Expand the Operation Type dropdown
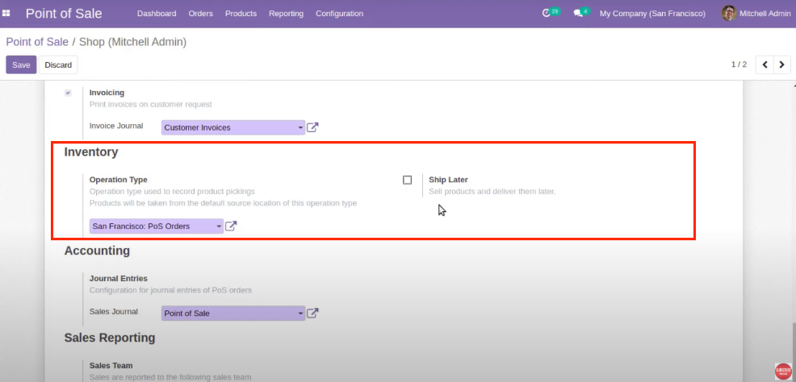This screenshot has width=796, height=382. pos(219,226)
